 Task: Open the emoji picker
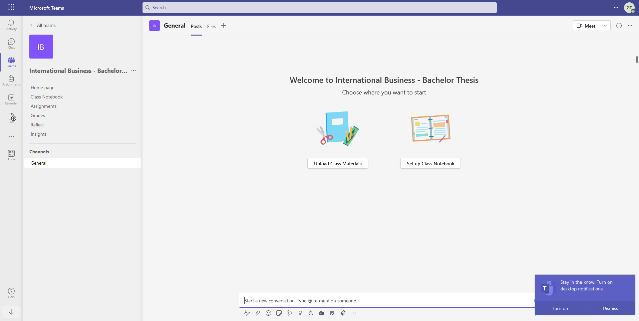pyautogui.click(x=268, y=313)
